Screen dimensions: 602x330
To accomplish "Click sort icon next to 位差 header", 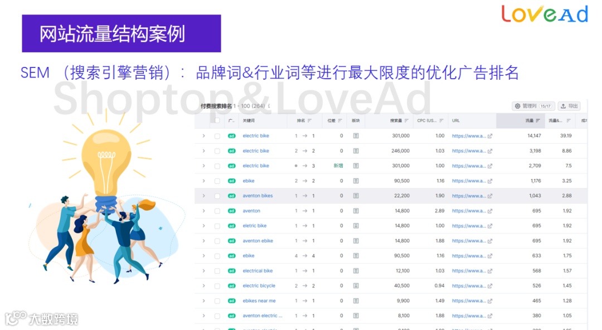I will 340,120.
